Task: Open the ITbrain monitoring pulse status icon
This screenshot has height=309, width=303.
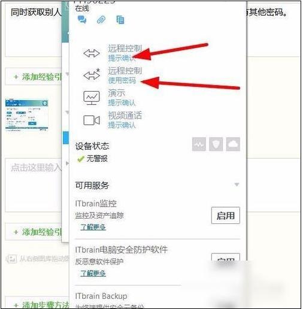Action: click(199, 144)
